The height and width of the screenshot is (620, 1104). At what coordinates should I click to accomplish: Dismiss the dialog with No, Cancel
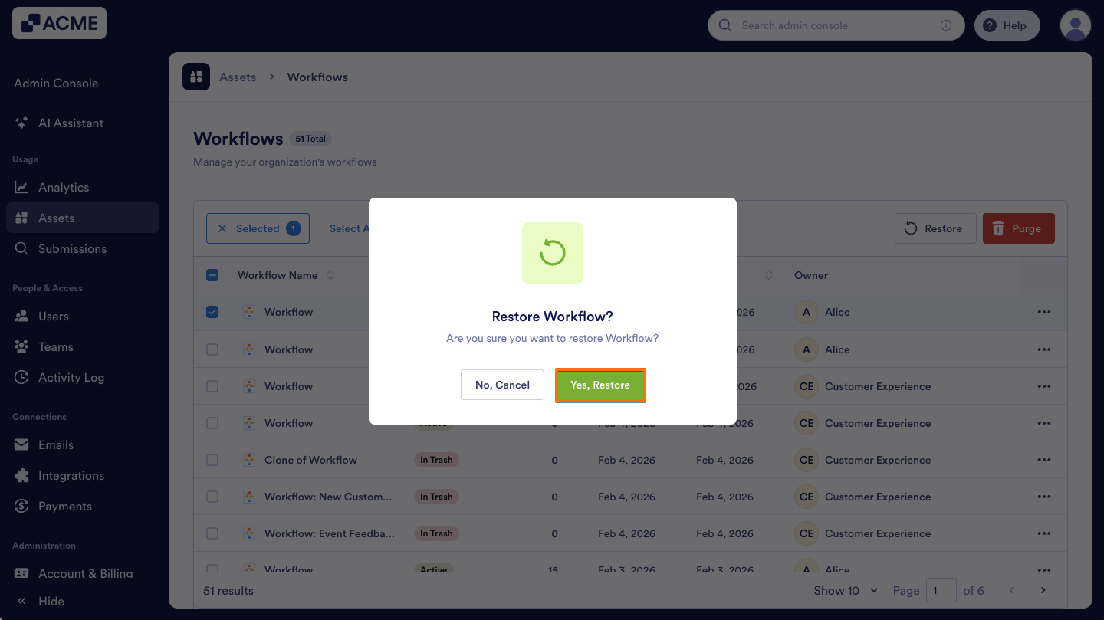[x=502, y=385]
